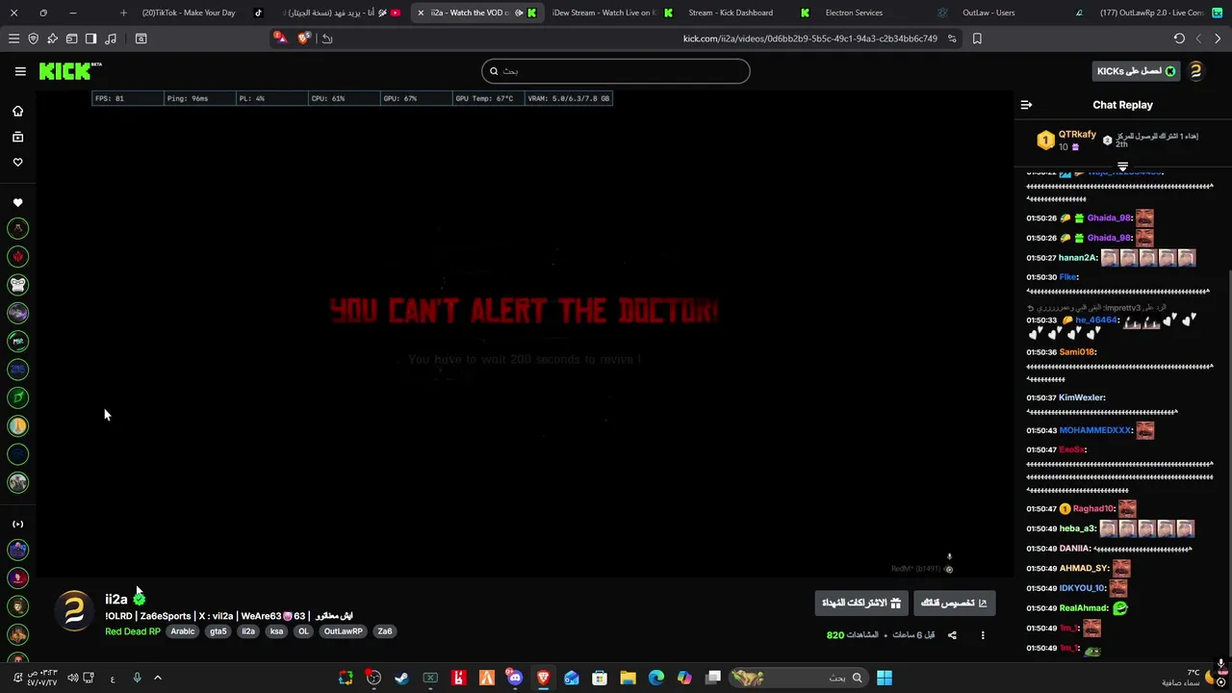The height and width of the screenshot is (693, 1232).
Task: Click the customize channel button
Action: click(954, 603)
